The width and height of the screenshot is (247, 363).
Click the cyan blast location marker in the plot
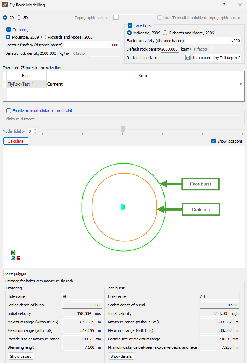(122, 207)
